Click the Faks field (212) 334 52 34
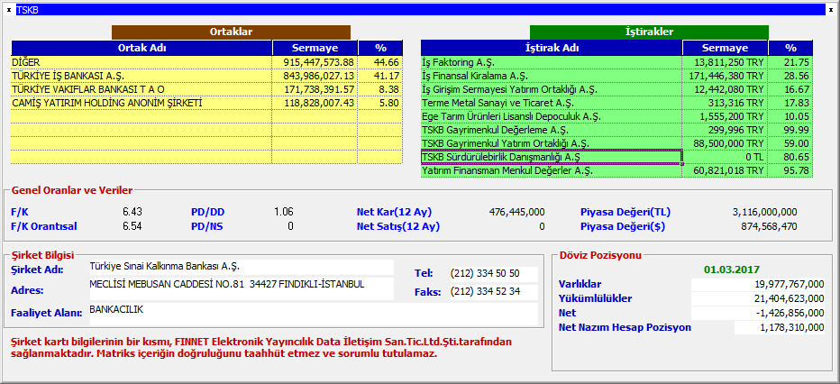The height and width of the screenshot is (384, 840). [x=493, y=292]
